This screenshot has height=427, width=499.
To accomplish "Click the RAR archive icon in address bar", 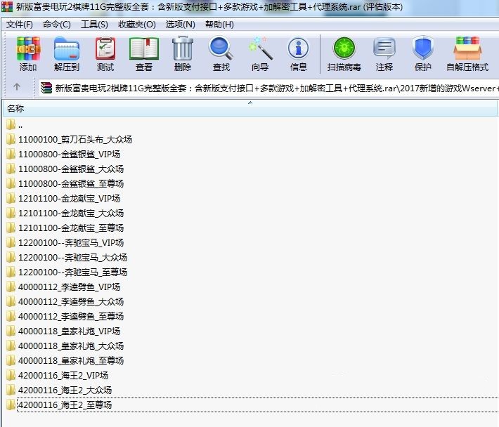I will pyautogui.click(x=46, y=88).
